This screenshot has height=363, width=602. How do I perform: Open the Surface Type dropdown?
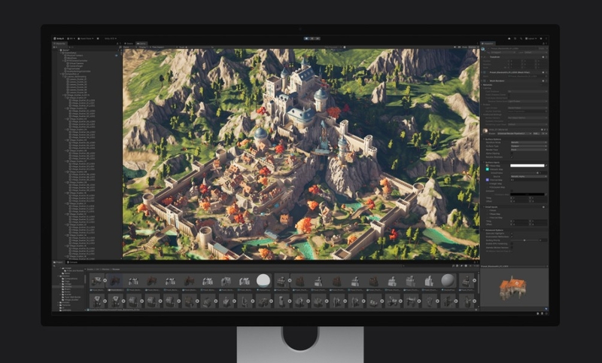[529, 146]
